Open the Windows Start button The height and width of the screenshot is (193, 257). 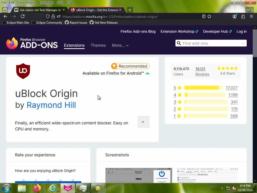click(7, 188)
